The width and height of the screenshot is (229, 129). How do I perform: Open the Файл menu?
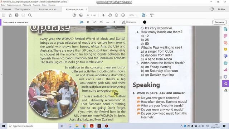coord(3,5)
